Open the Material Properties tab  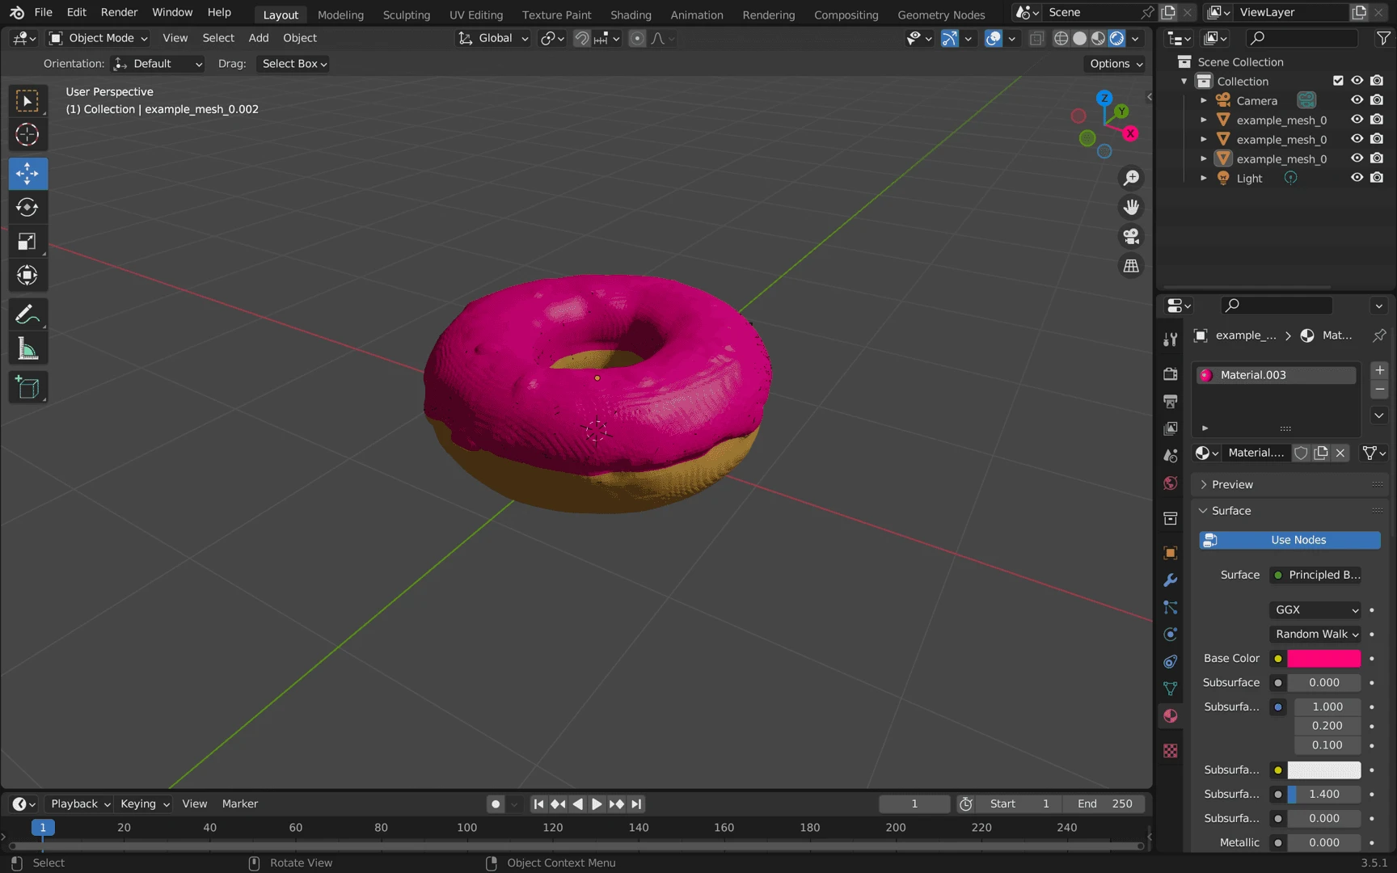click(1170, 715)
